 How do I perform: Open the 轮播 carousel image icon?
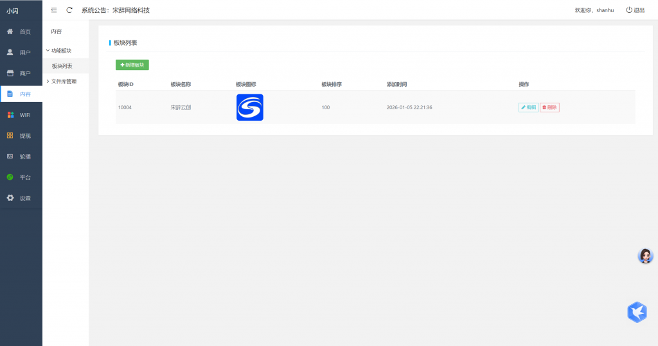tap(10, 157)
